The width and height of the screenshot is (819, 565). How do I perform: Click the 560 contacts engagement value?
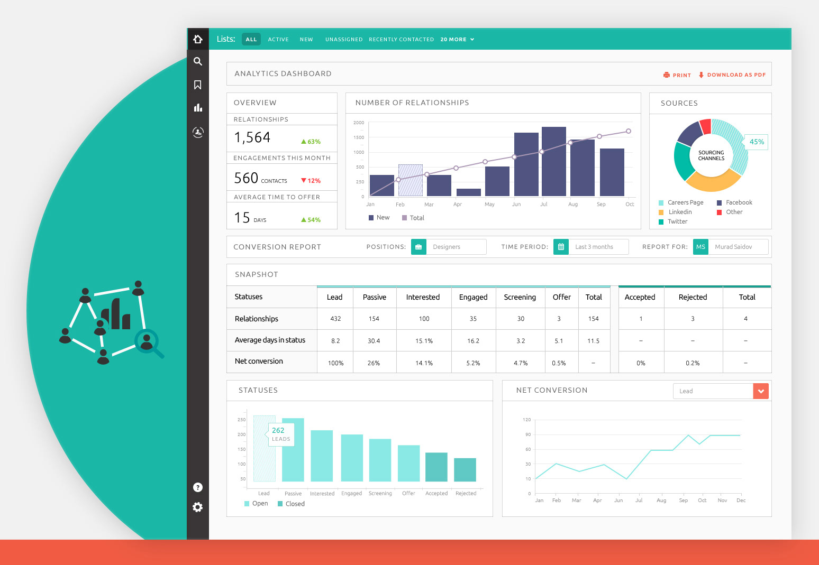[x=247, y=178]
